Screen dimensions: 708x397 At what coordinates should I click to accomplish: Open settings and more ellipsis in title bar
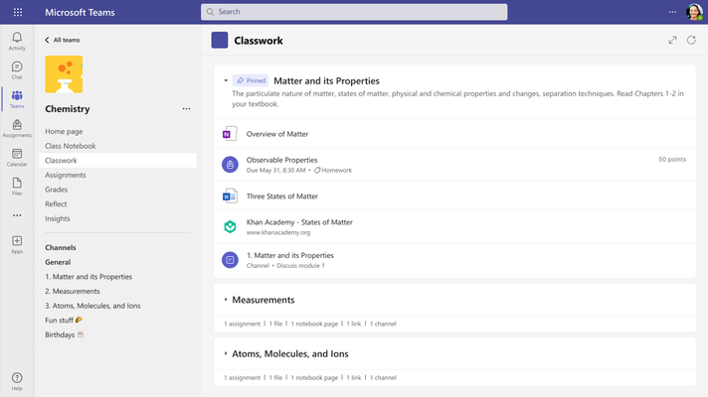[x=672, y=12]
